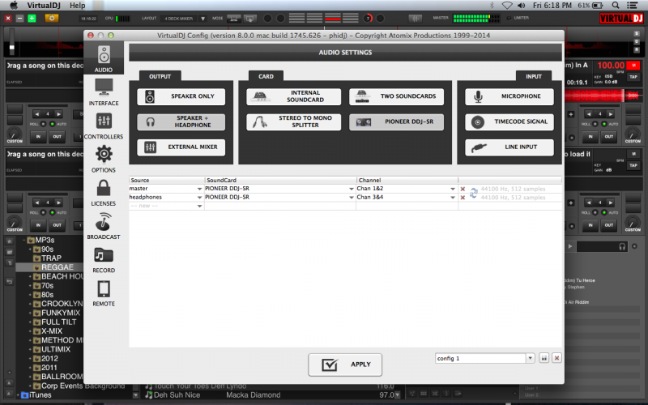Open the config 1 preset dropdown
648x405 pixels.
pyautogui.click(x=530, y=358)
